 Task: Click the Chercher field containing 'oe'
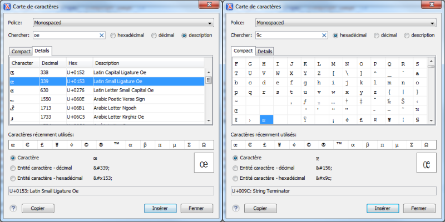[69, 35]
